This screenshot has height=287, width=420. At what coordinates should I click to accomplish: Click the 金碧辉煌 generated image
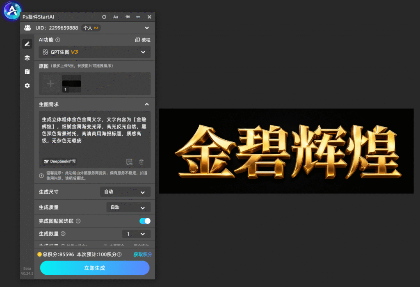tap(286, 151)
